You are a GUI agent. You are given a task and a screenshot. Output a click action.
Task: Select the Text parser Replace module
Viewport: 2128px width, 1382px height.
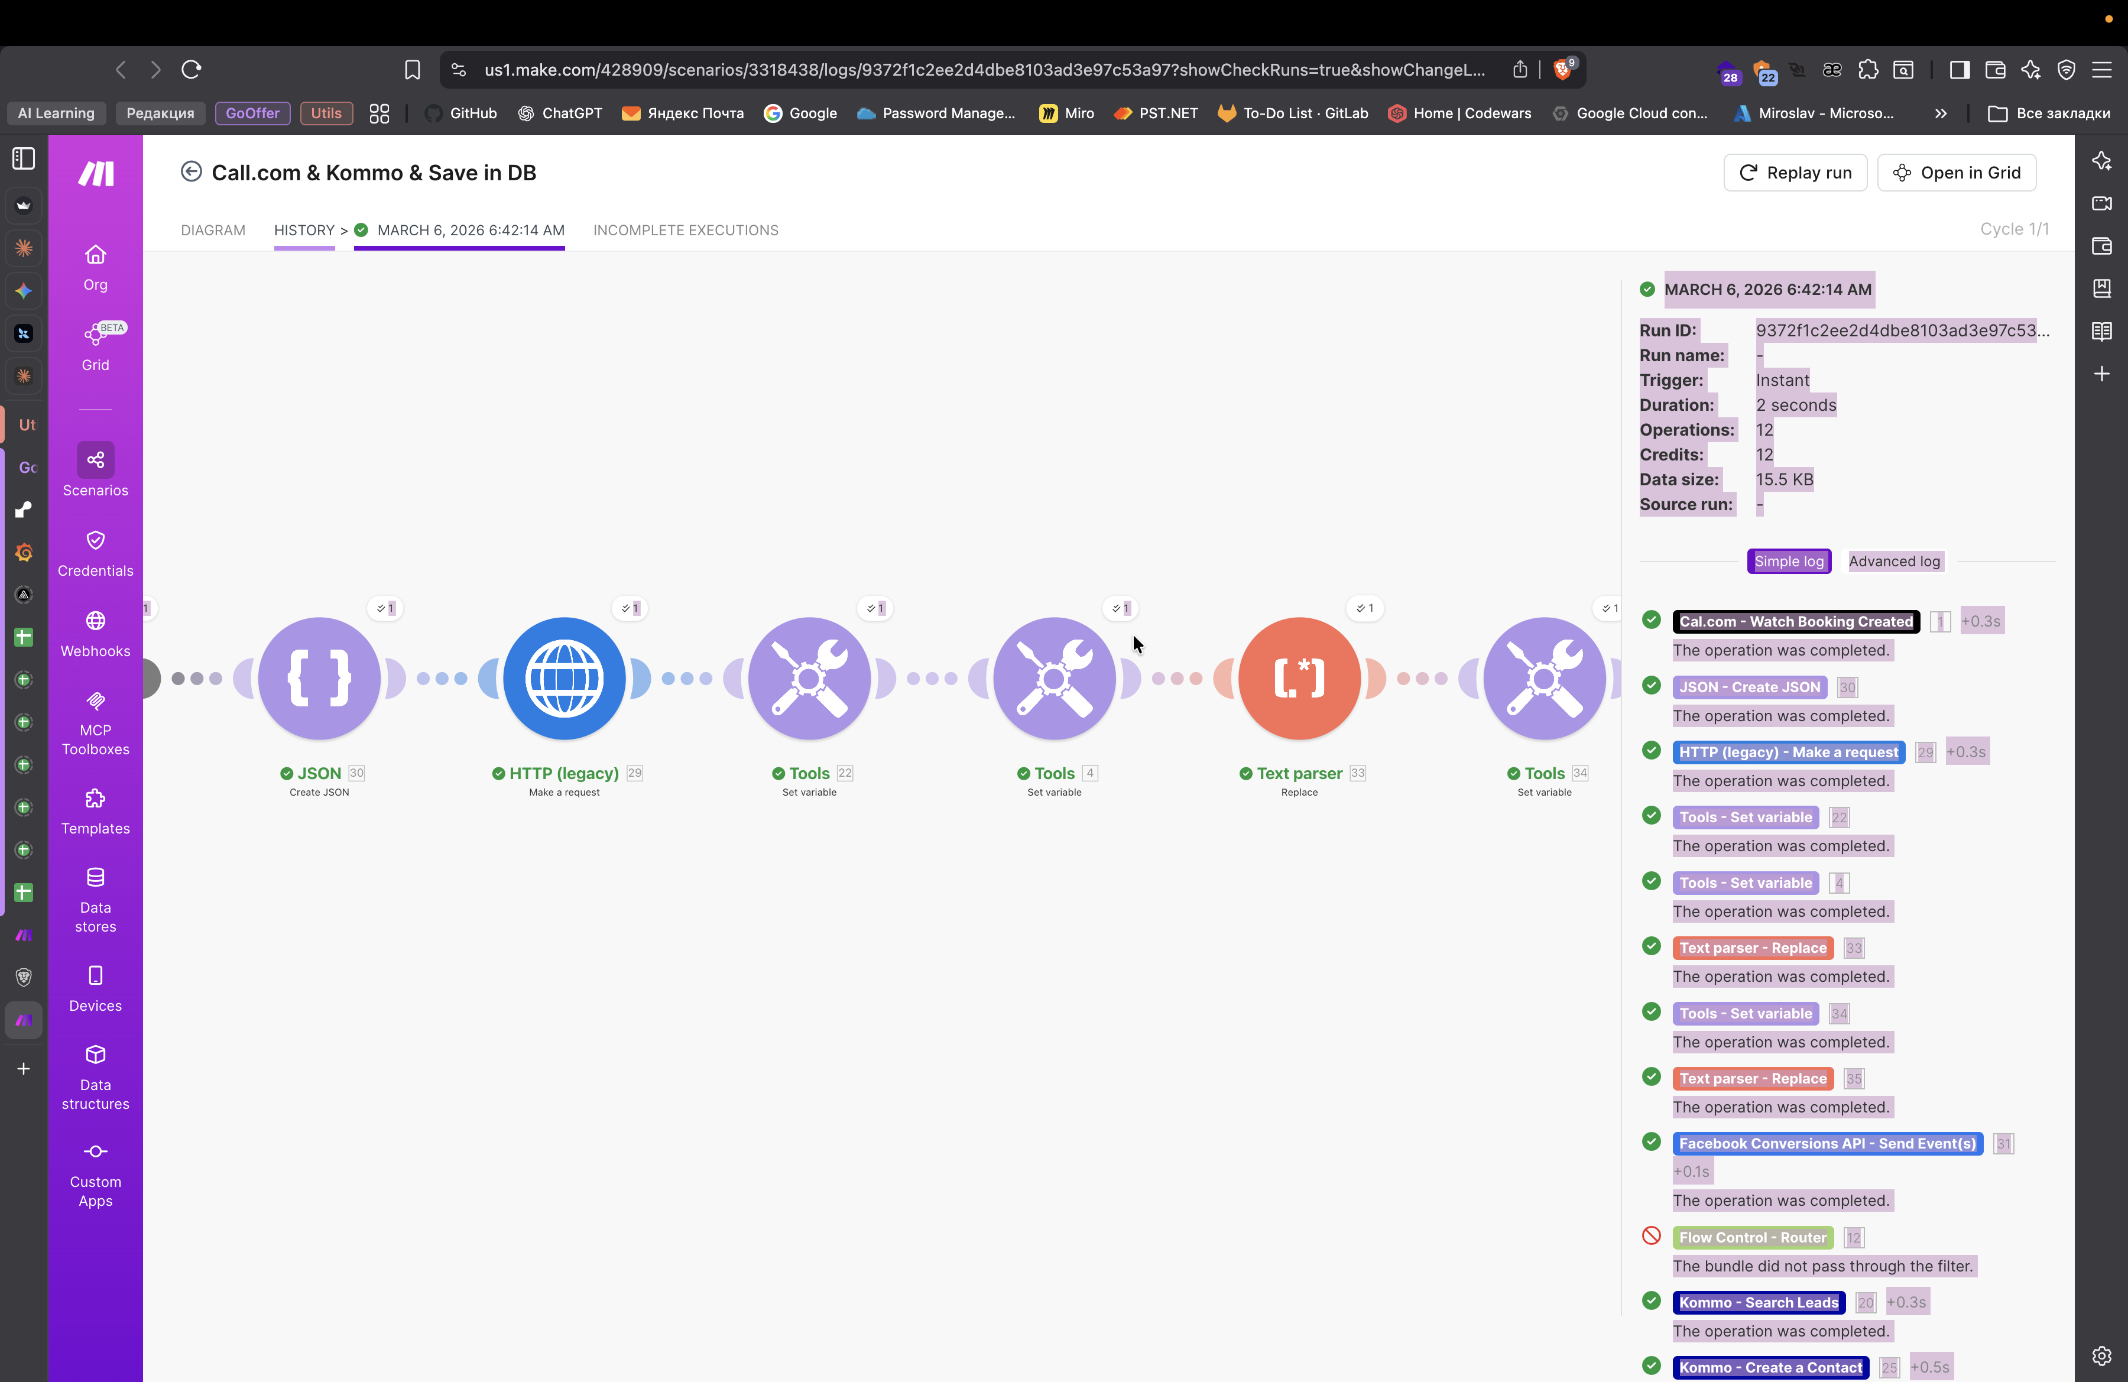1299,679
